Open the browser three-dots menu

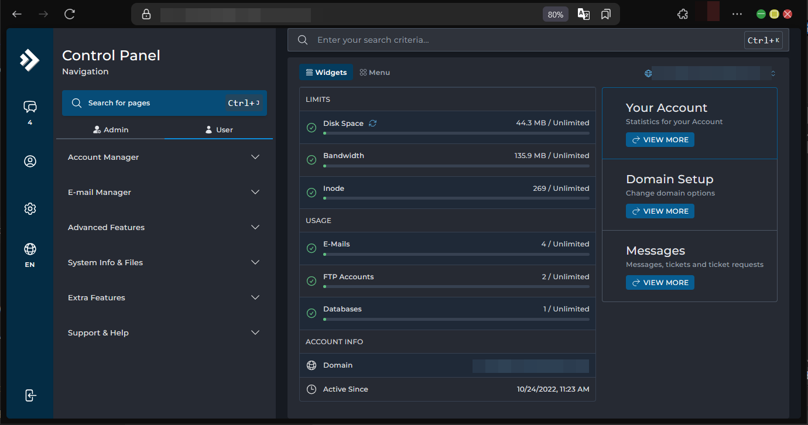point(737,14)
